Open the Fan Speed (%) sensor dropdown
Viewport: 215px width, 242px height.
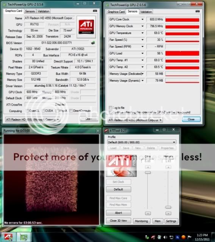click(x=142, y=40)
